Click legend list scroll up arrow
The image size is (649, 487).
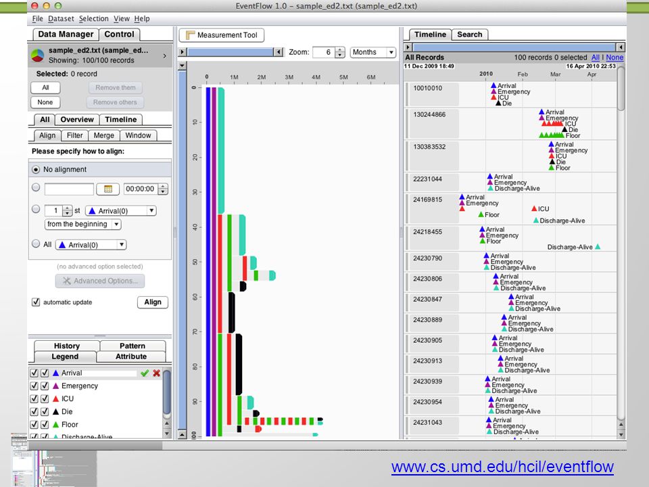(x=167, y=423)
